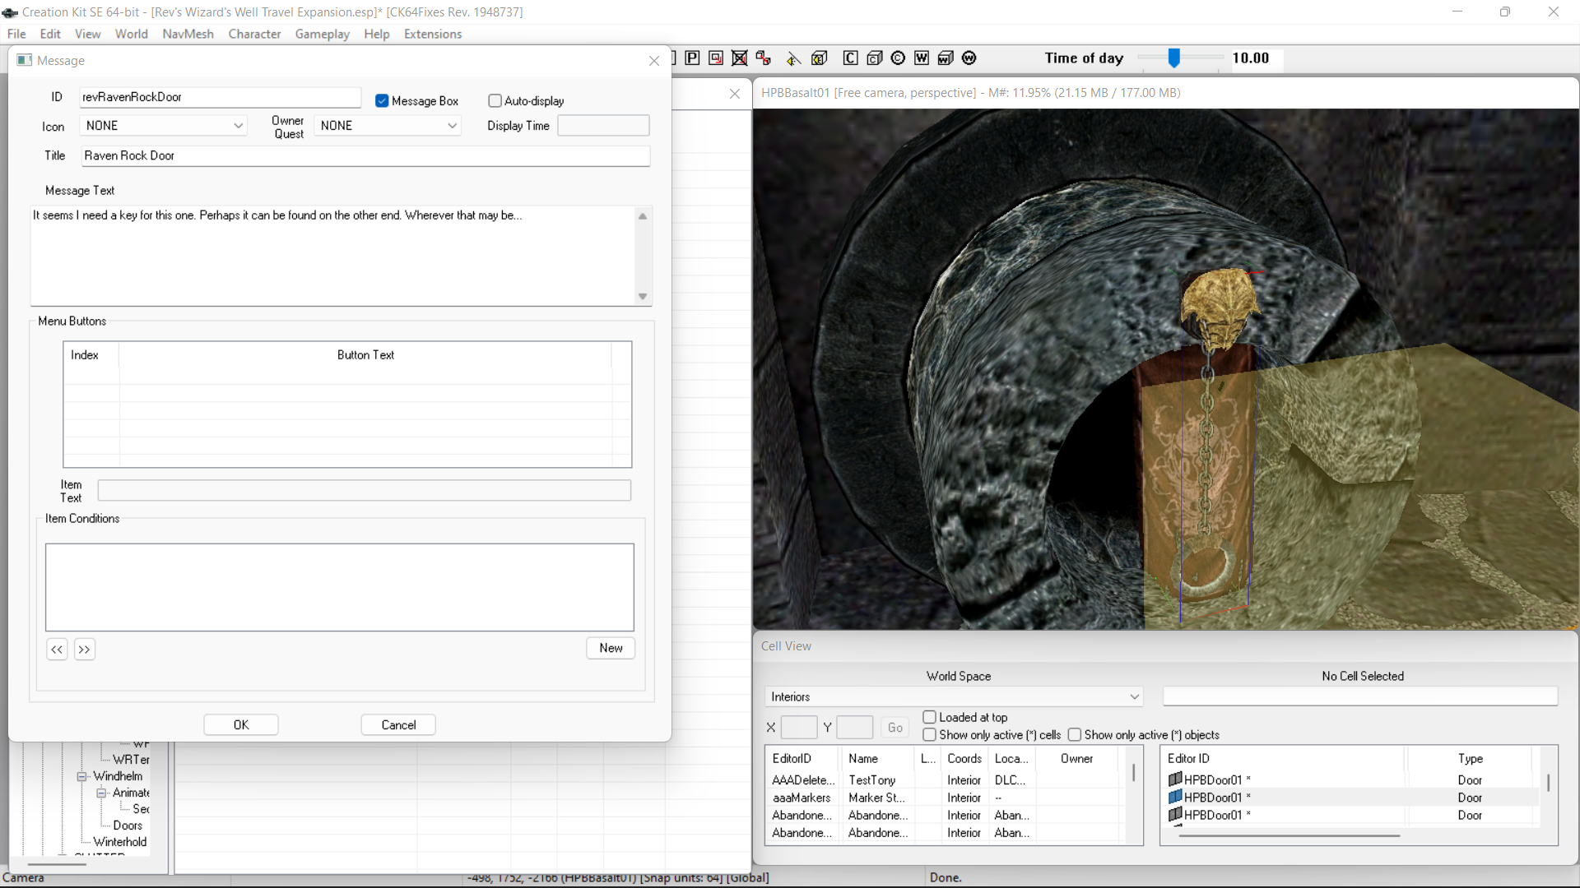This screenshot has width=1580, height=888.
Task: Click the X coordinate field in Cell View
Action: (x=798, y=728)
